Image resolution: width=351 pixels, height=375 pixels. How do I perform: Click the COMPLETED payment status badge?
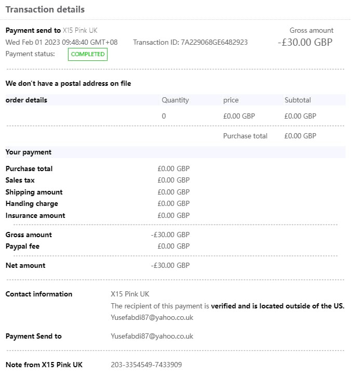pyautogui.click(x=88, y=54)
